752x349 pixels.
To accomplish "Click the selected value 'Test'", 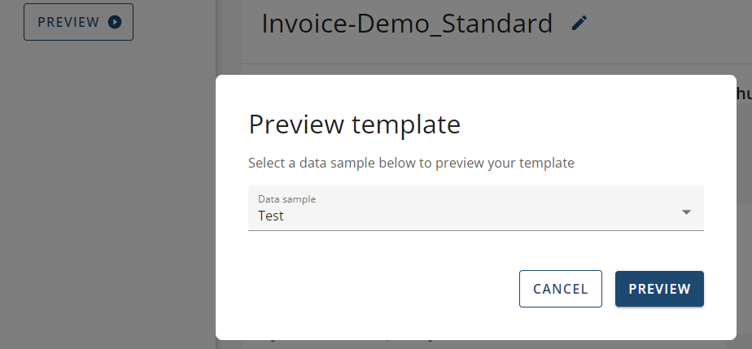I will coord(271,216).
